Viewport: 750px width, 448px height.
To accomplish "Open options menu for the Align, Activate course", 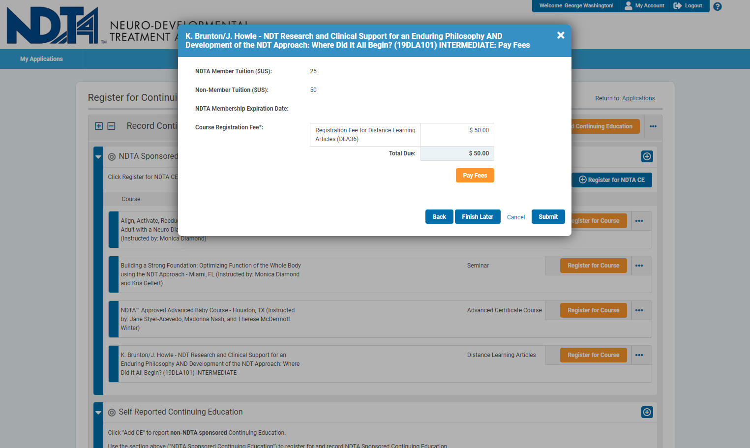I will click(639, 221).
